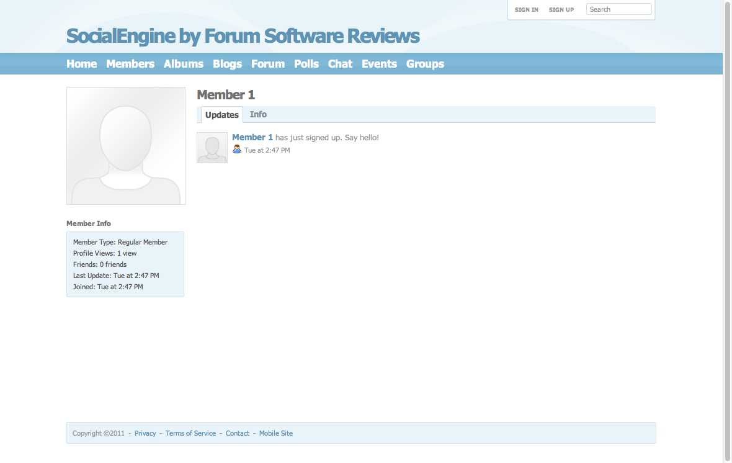
Task: Click the large profile photo placeholder
Action: tap(125, 146)
